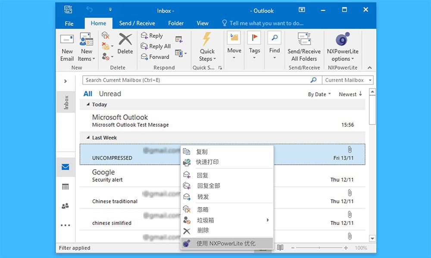Screen dimensions: 431x258
Task: Click the zoom slider in status bar
Action: coord(318,248)
